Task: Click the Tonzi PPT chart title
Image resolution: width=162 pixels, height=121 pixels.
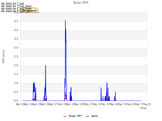Action: pyautogui.click(x=81, y=3)
